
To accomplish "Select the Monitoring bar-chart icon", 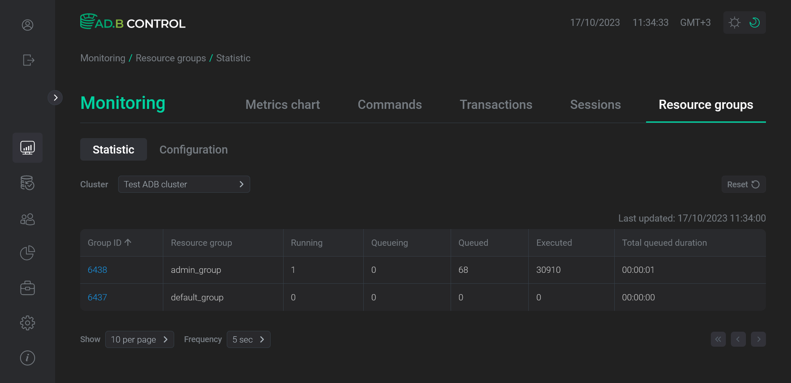I will (27, 147).
